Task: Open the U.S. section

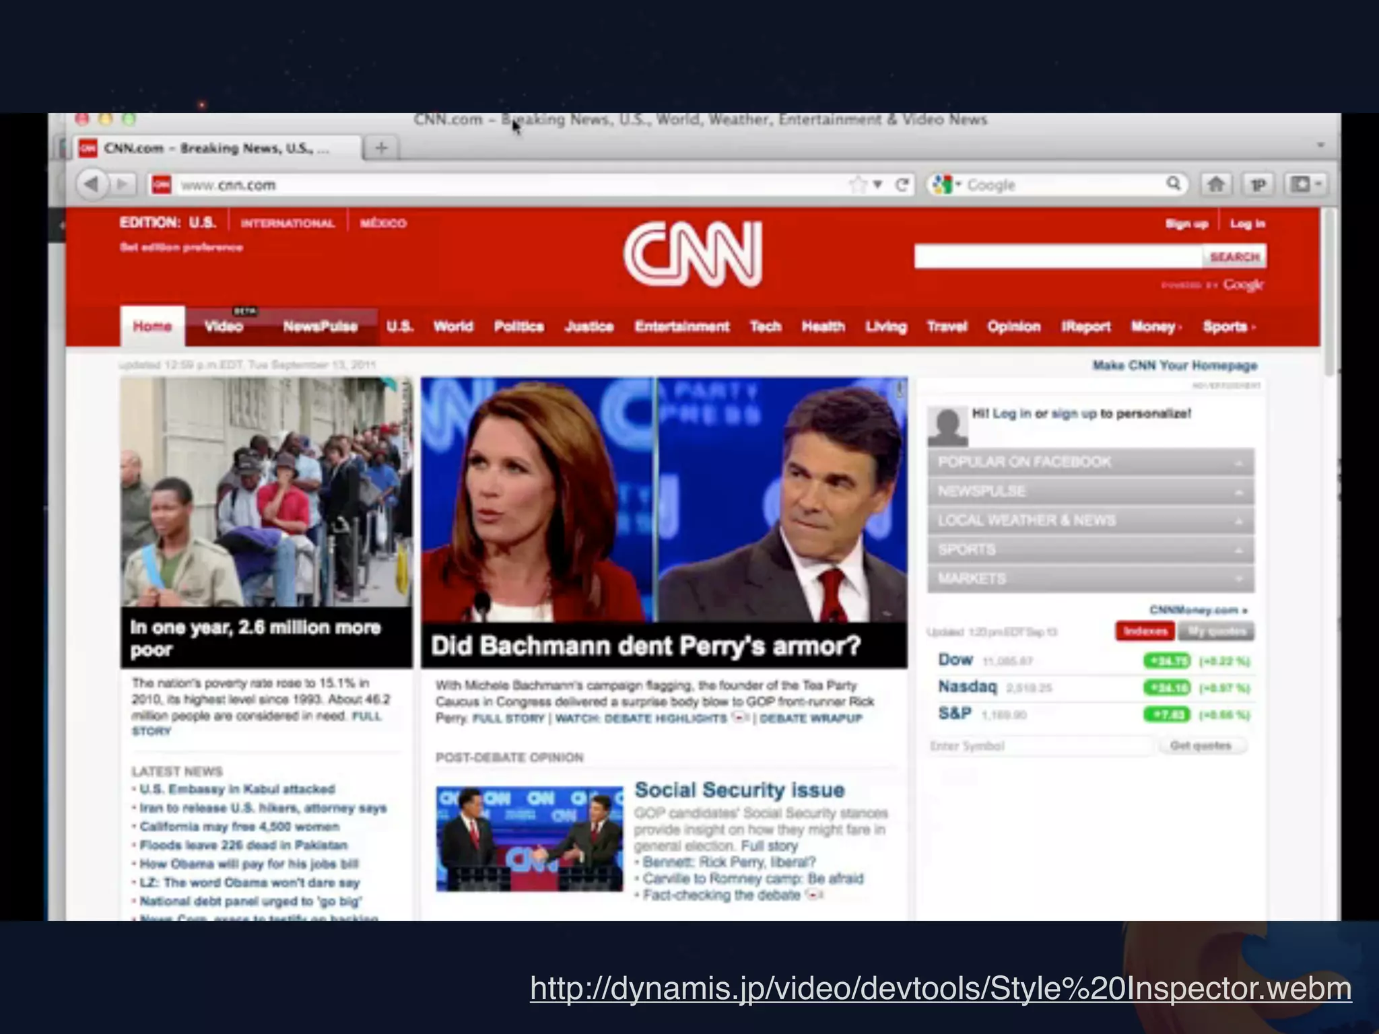Action: [400, 327]
